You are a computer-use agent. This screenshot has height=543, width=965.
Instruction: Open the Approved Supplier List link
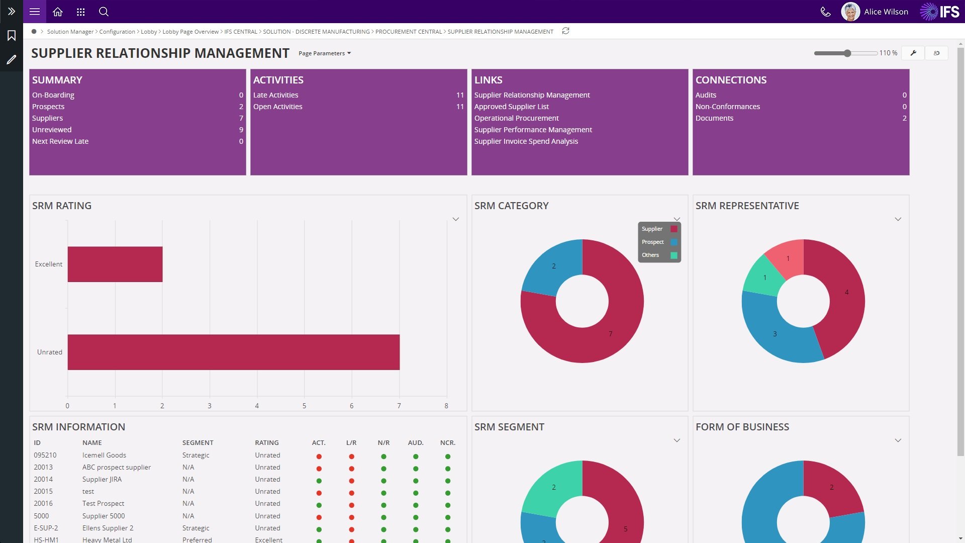(x=512, y=106)
